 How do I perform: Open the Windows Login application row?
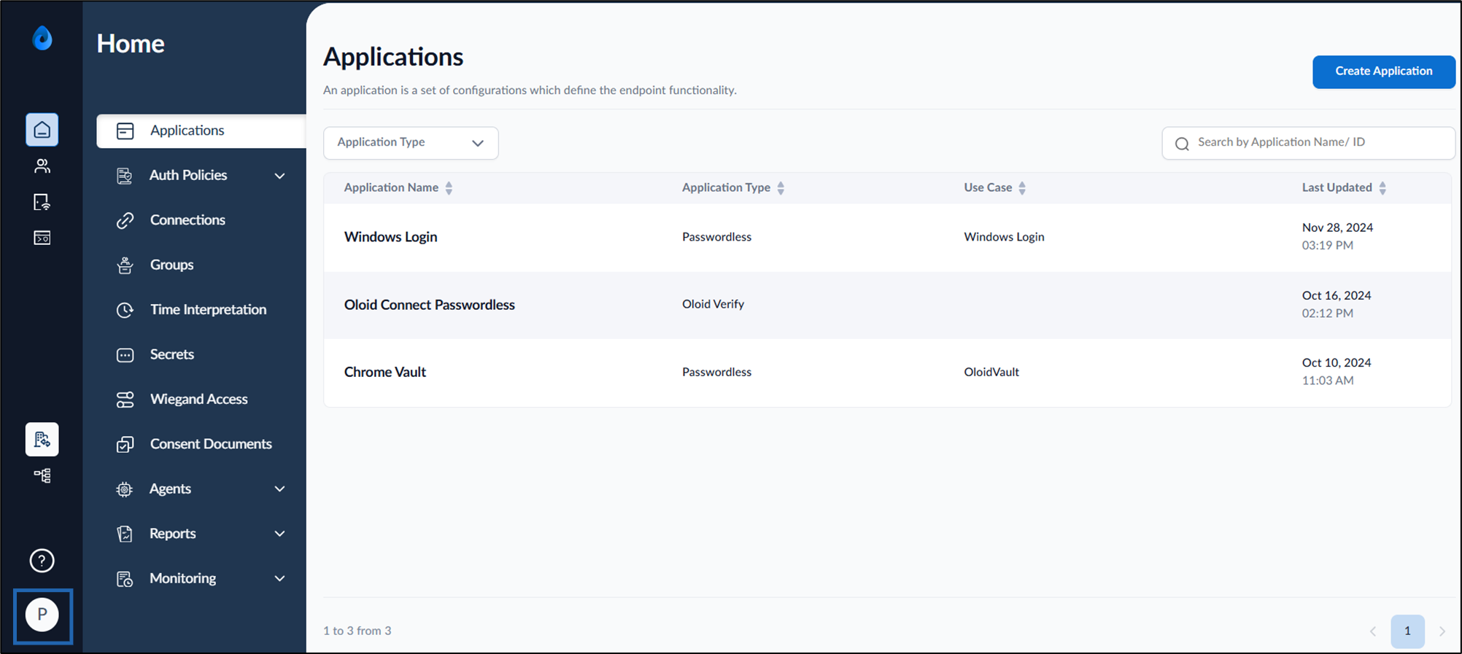coord(887,237)
